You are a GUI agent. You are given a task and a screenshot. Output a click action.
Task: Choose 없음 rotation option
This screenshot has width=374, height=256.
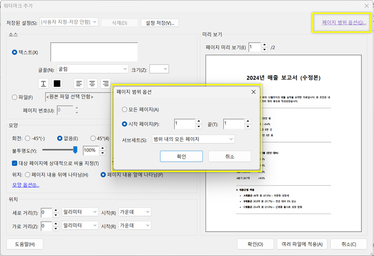pyautogui.click(x=60, y=138)
